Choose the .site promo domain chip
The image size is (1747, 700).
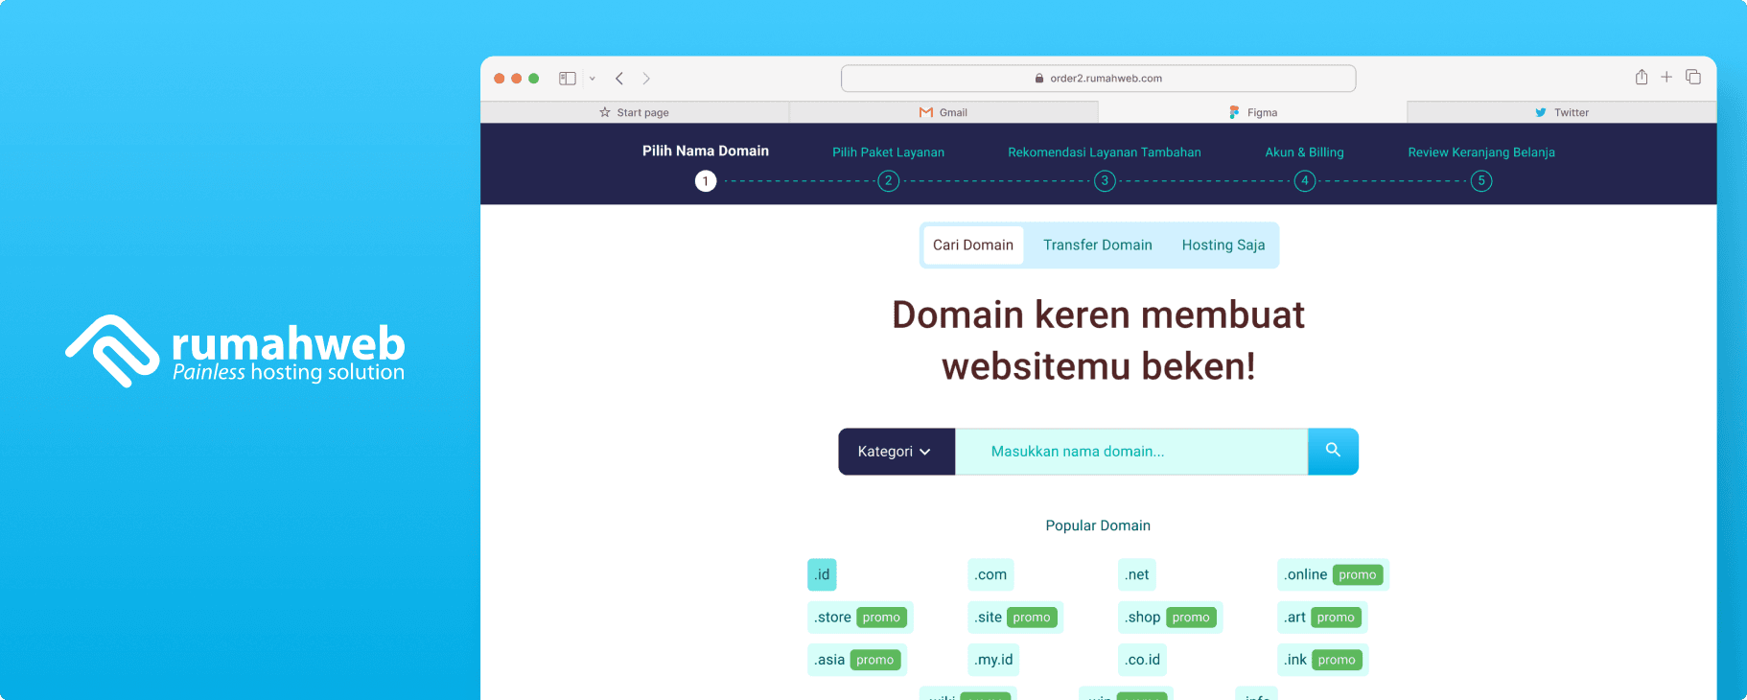pos(1015,618)
